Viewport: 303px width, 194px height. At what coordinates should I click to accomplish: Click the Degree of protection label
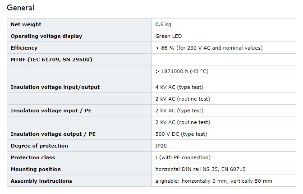[x=39, y=146]
